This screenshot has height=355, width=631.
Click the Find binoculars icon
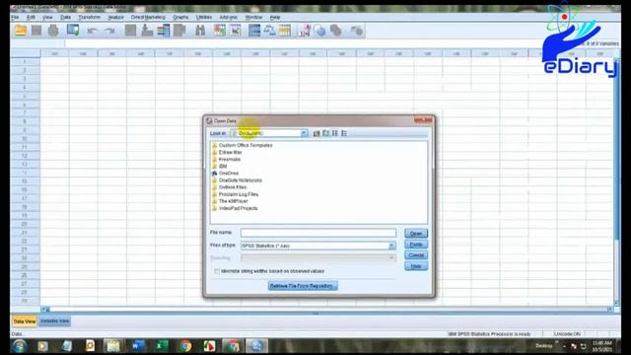200,31
